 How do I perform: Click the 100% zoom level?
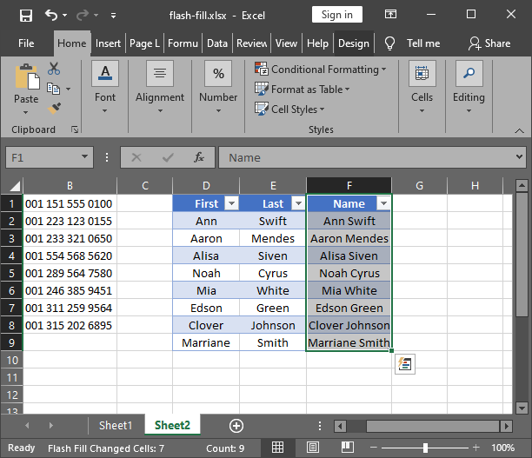[503, 448]
